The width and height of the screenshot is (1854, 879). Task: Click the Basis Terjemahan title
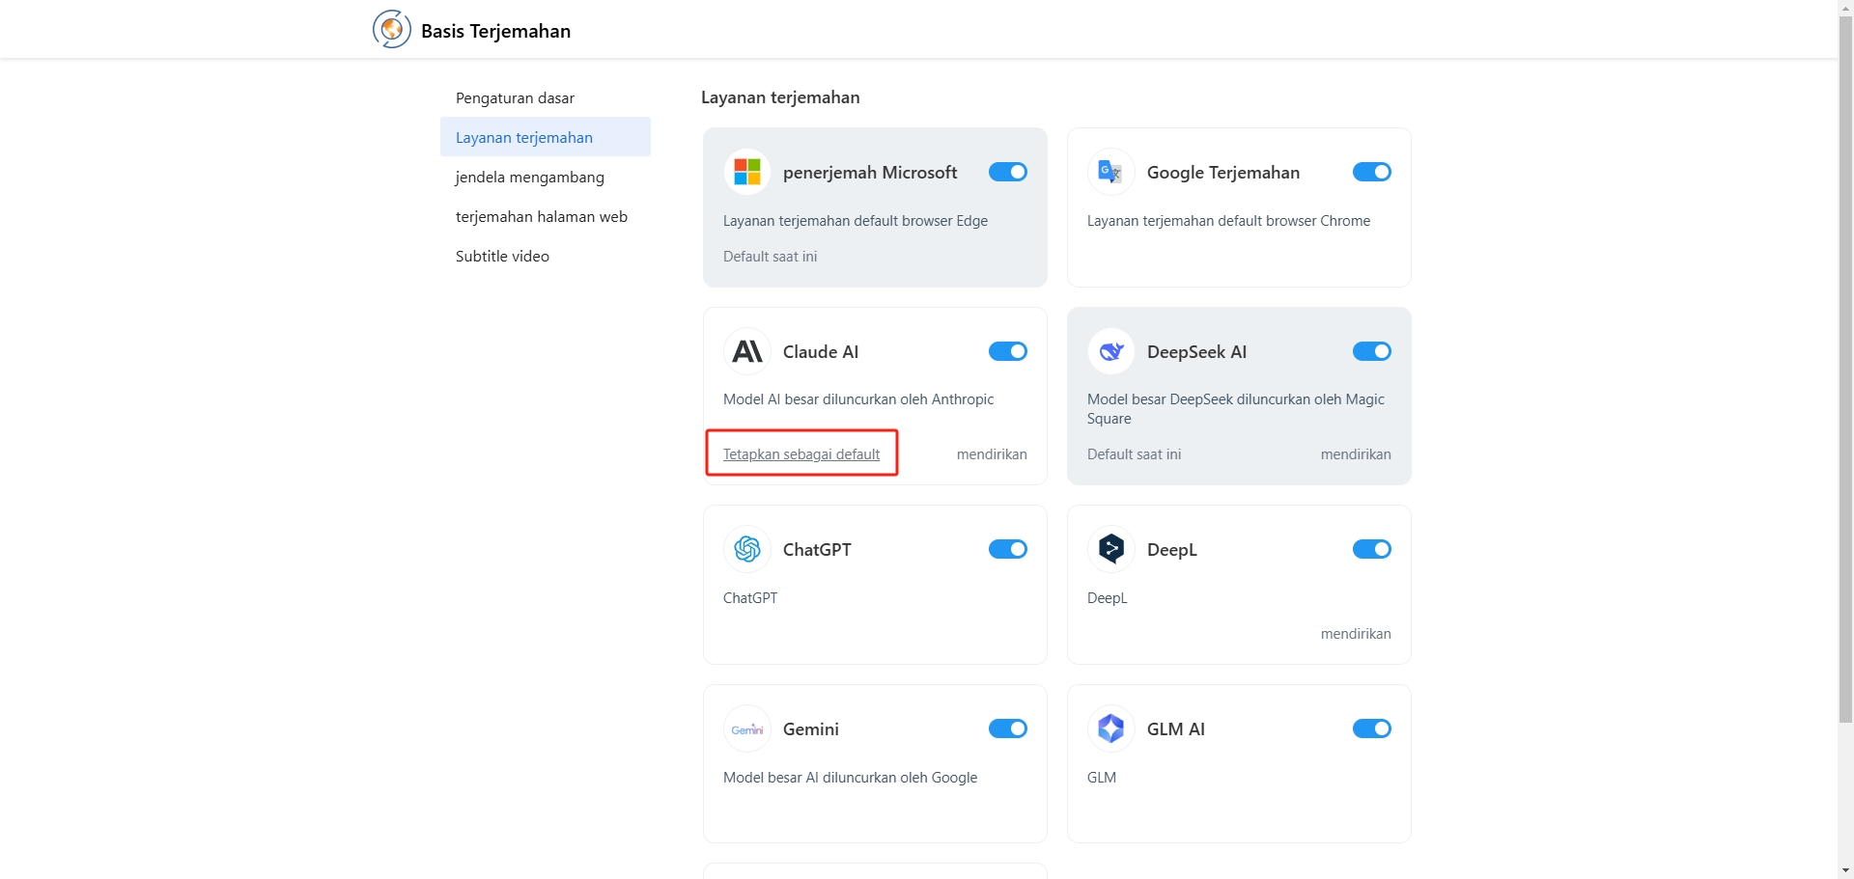[495, 31]
